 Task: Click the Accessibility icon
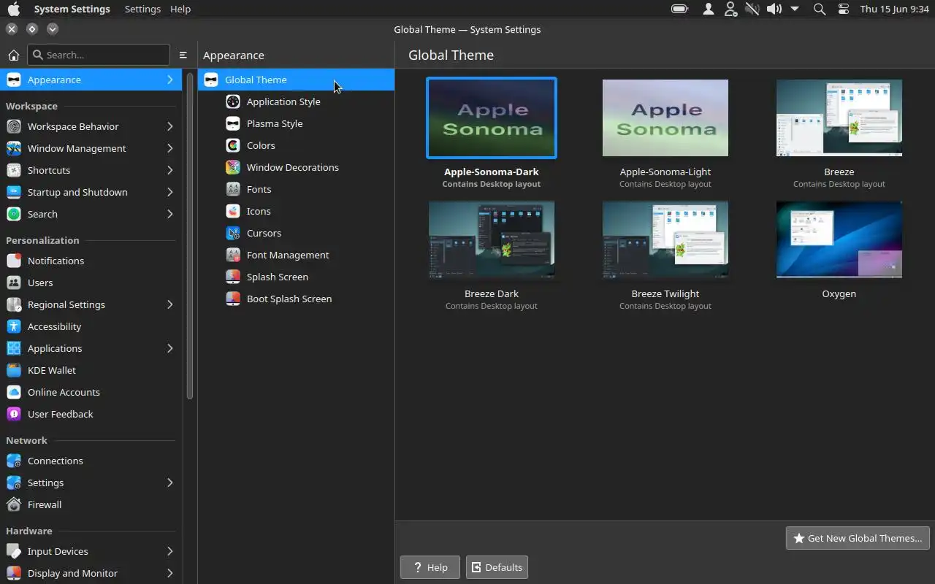(x=13, y=326)
